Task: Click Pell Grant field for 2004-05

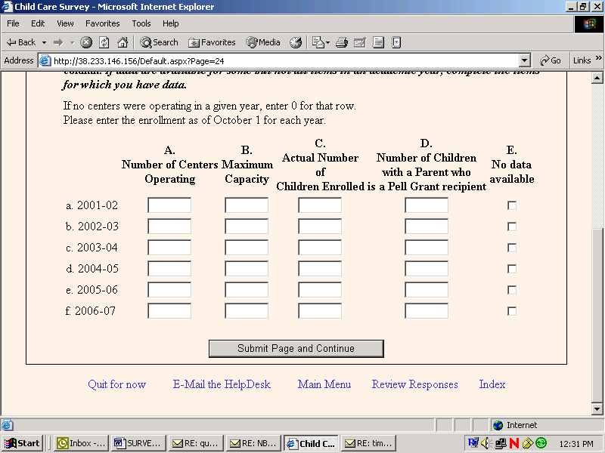Action: pyautogui.click(x=427, y=269)
